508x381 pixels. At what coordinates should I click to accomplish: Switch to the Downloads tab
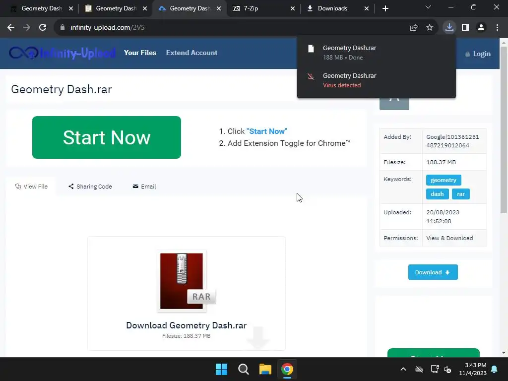[337, 8]
